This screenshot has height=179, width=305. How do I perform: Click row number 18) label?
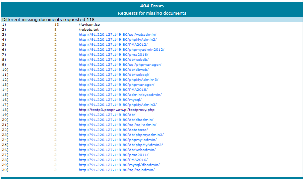(x=5, y=110)
